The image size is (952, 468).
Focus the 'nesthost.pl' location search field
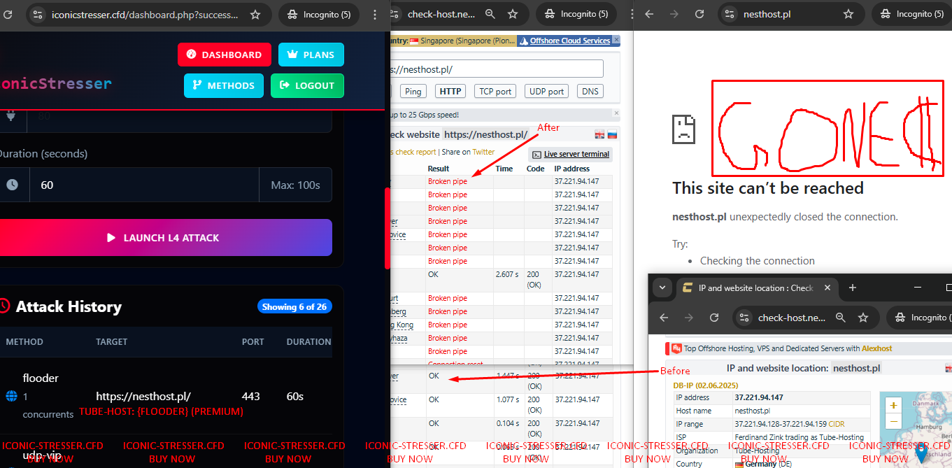click(x=857, y=368)
